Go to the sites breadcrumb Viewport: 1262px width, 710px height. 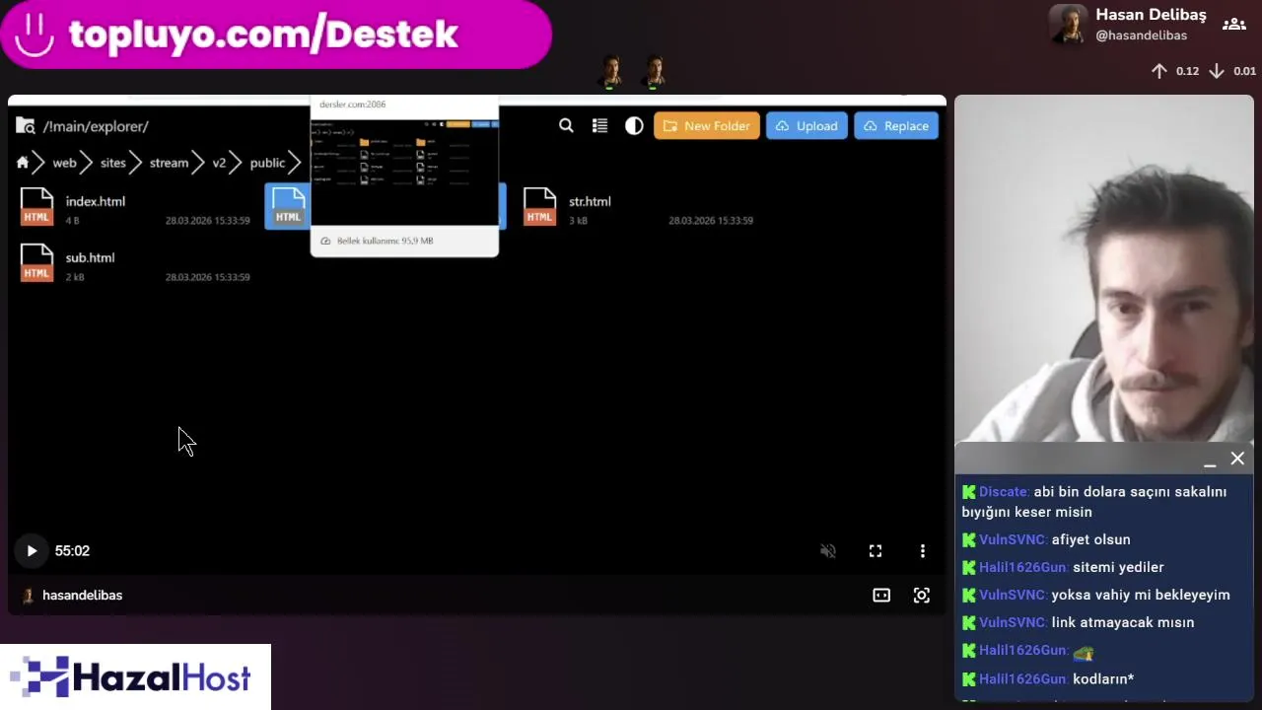tap(113, 163)
